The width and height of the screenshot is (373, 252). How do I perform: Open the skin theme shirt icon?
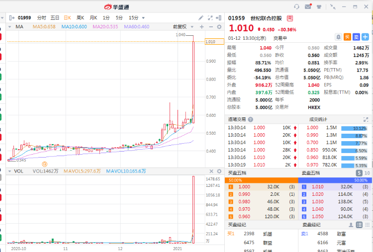(x=319, y=6)
